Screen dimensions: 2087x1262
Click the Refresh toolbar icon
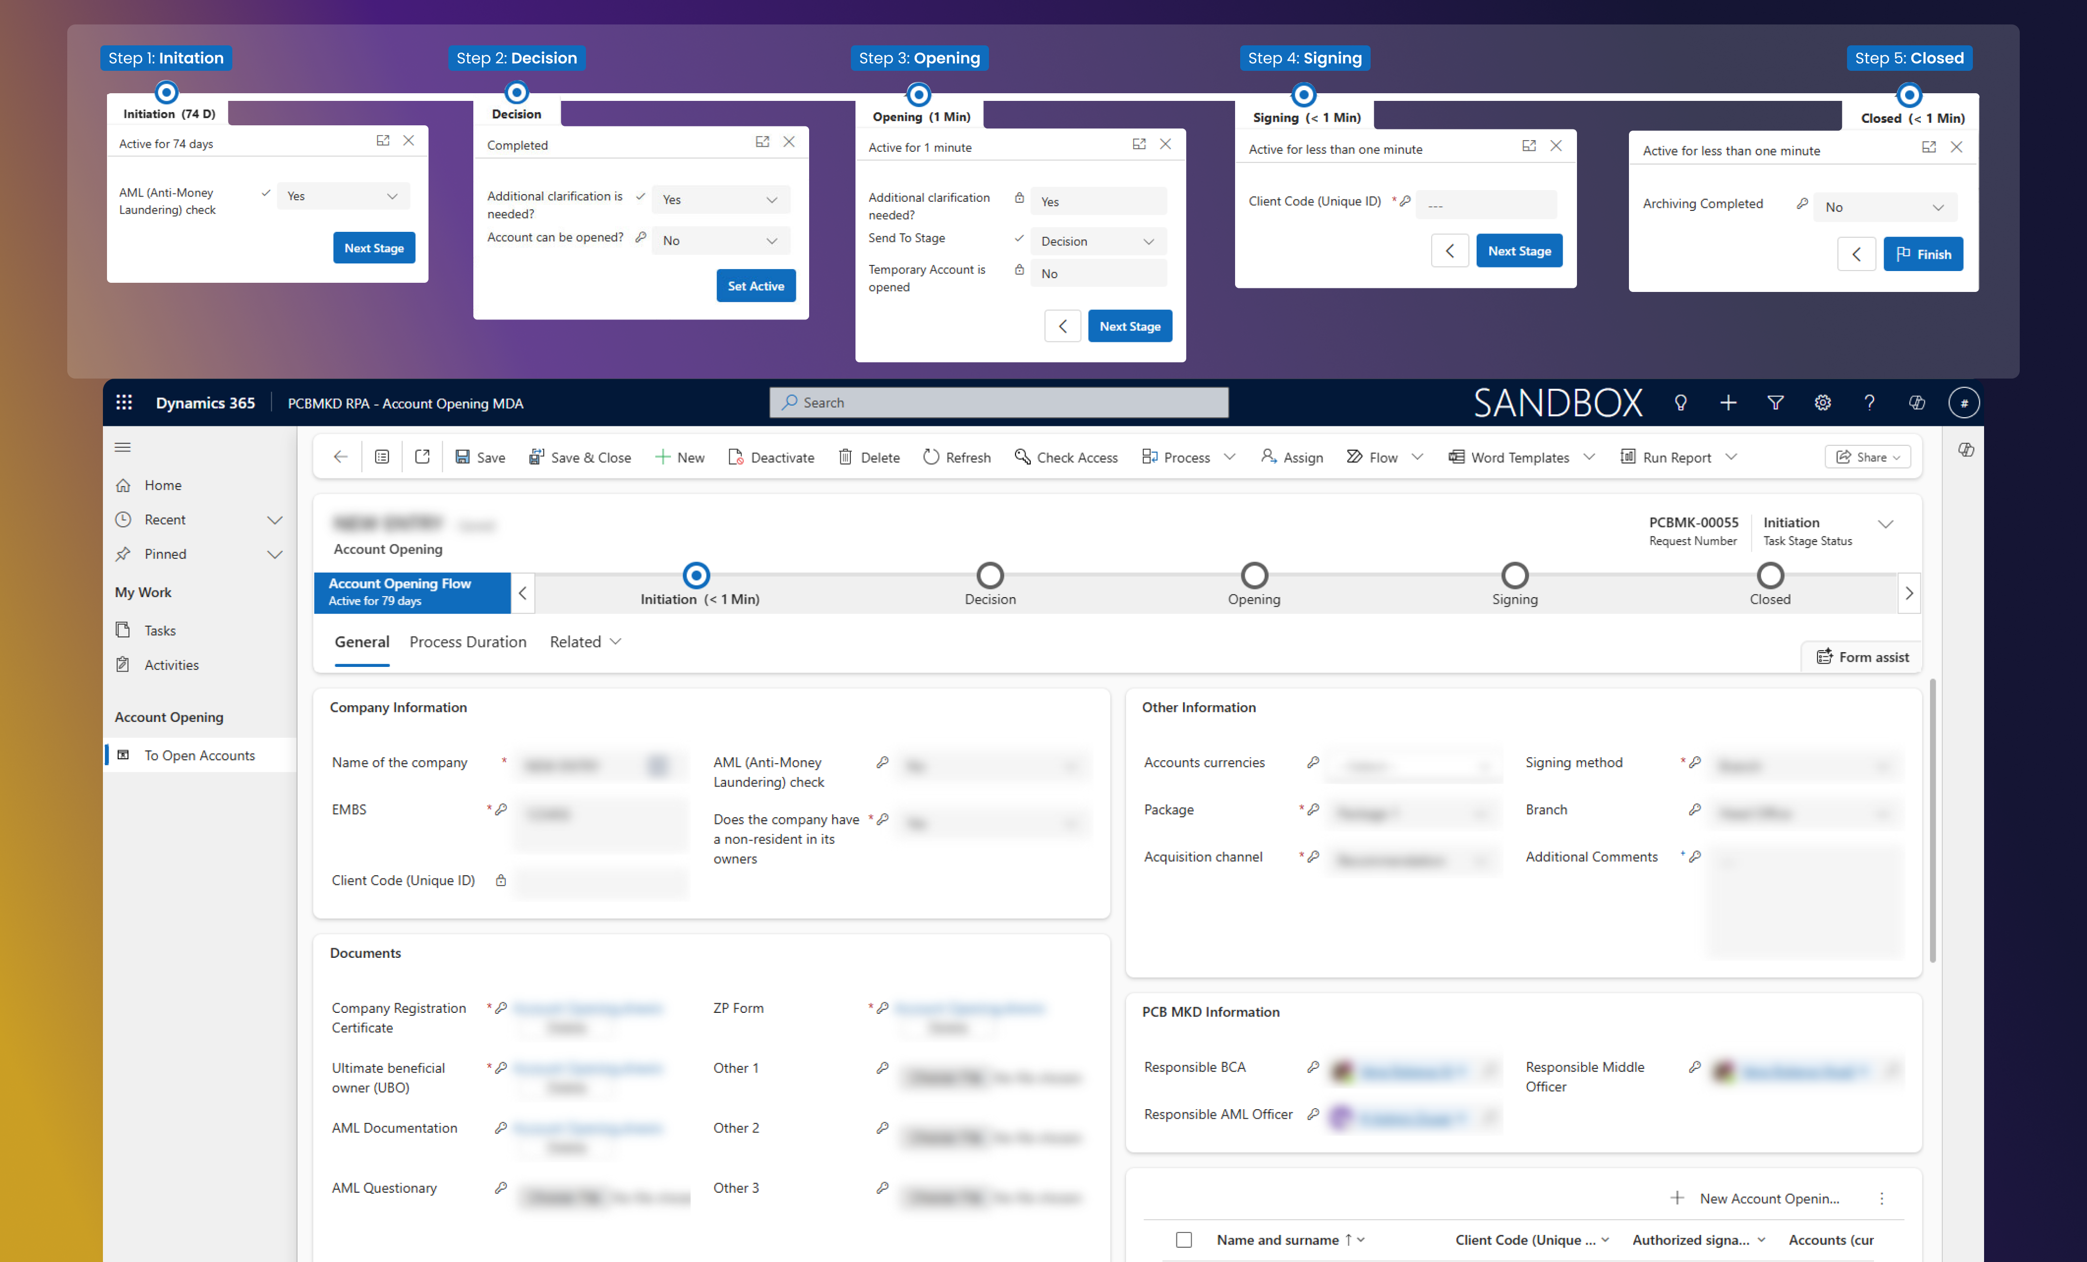(931, 458)
